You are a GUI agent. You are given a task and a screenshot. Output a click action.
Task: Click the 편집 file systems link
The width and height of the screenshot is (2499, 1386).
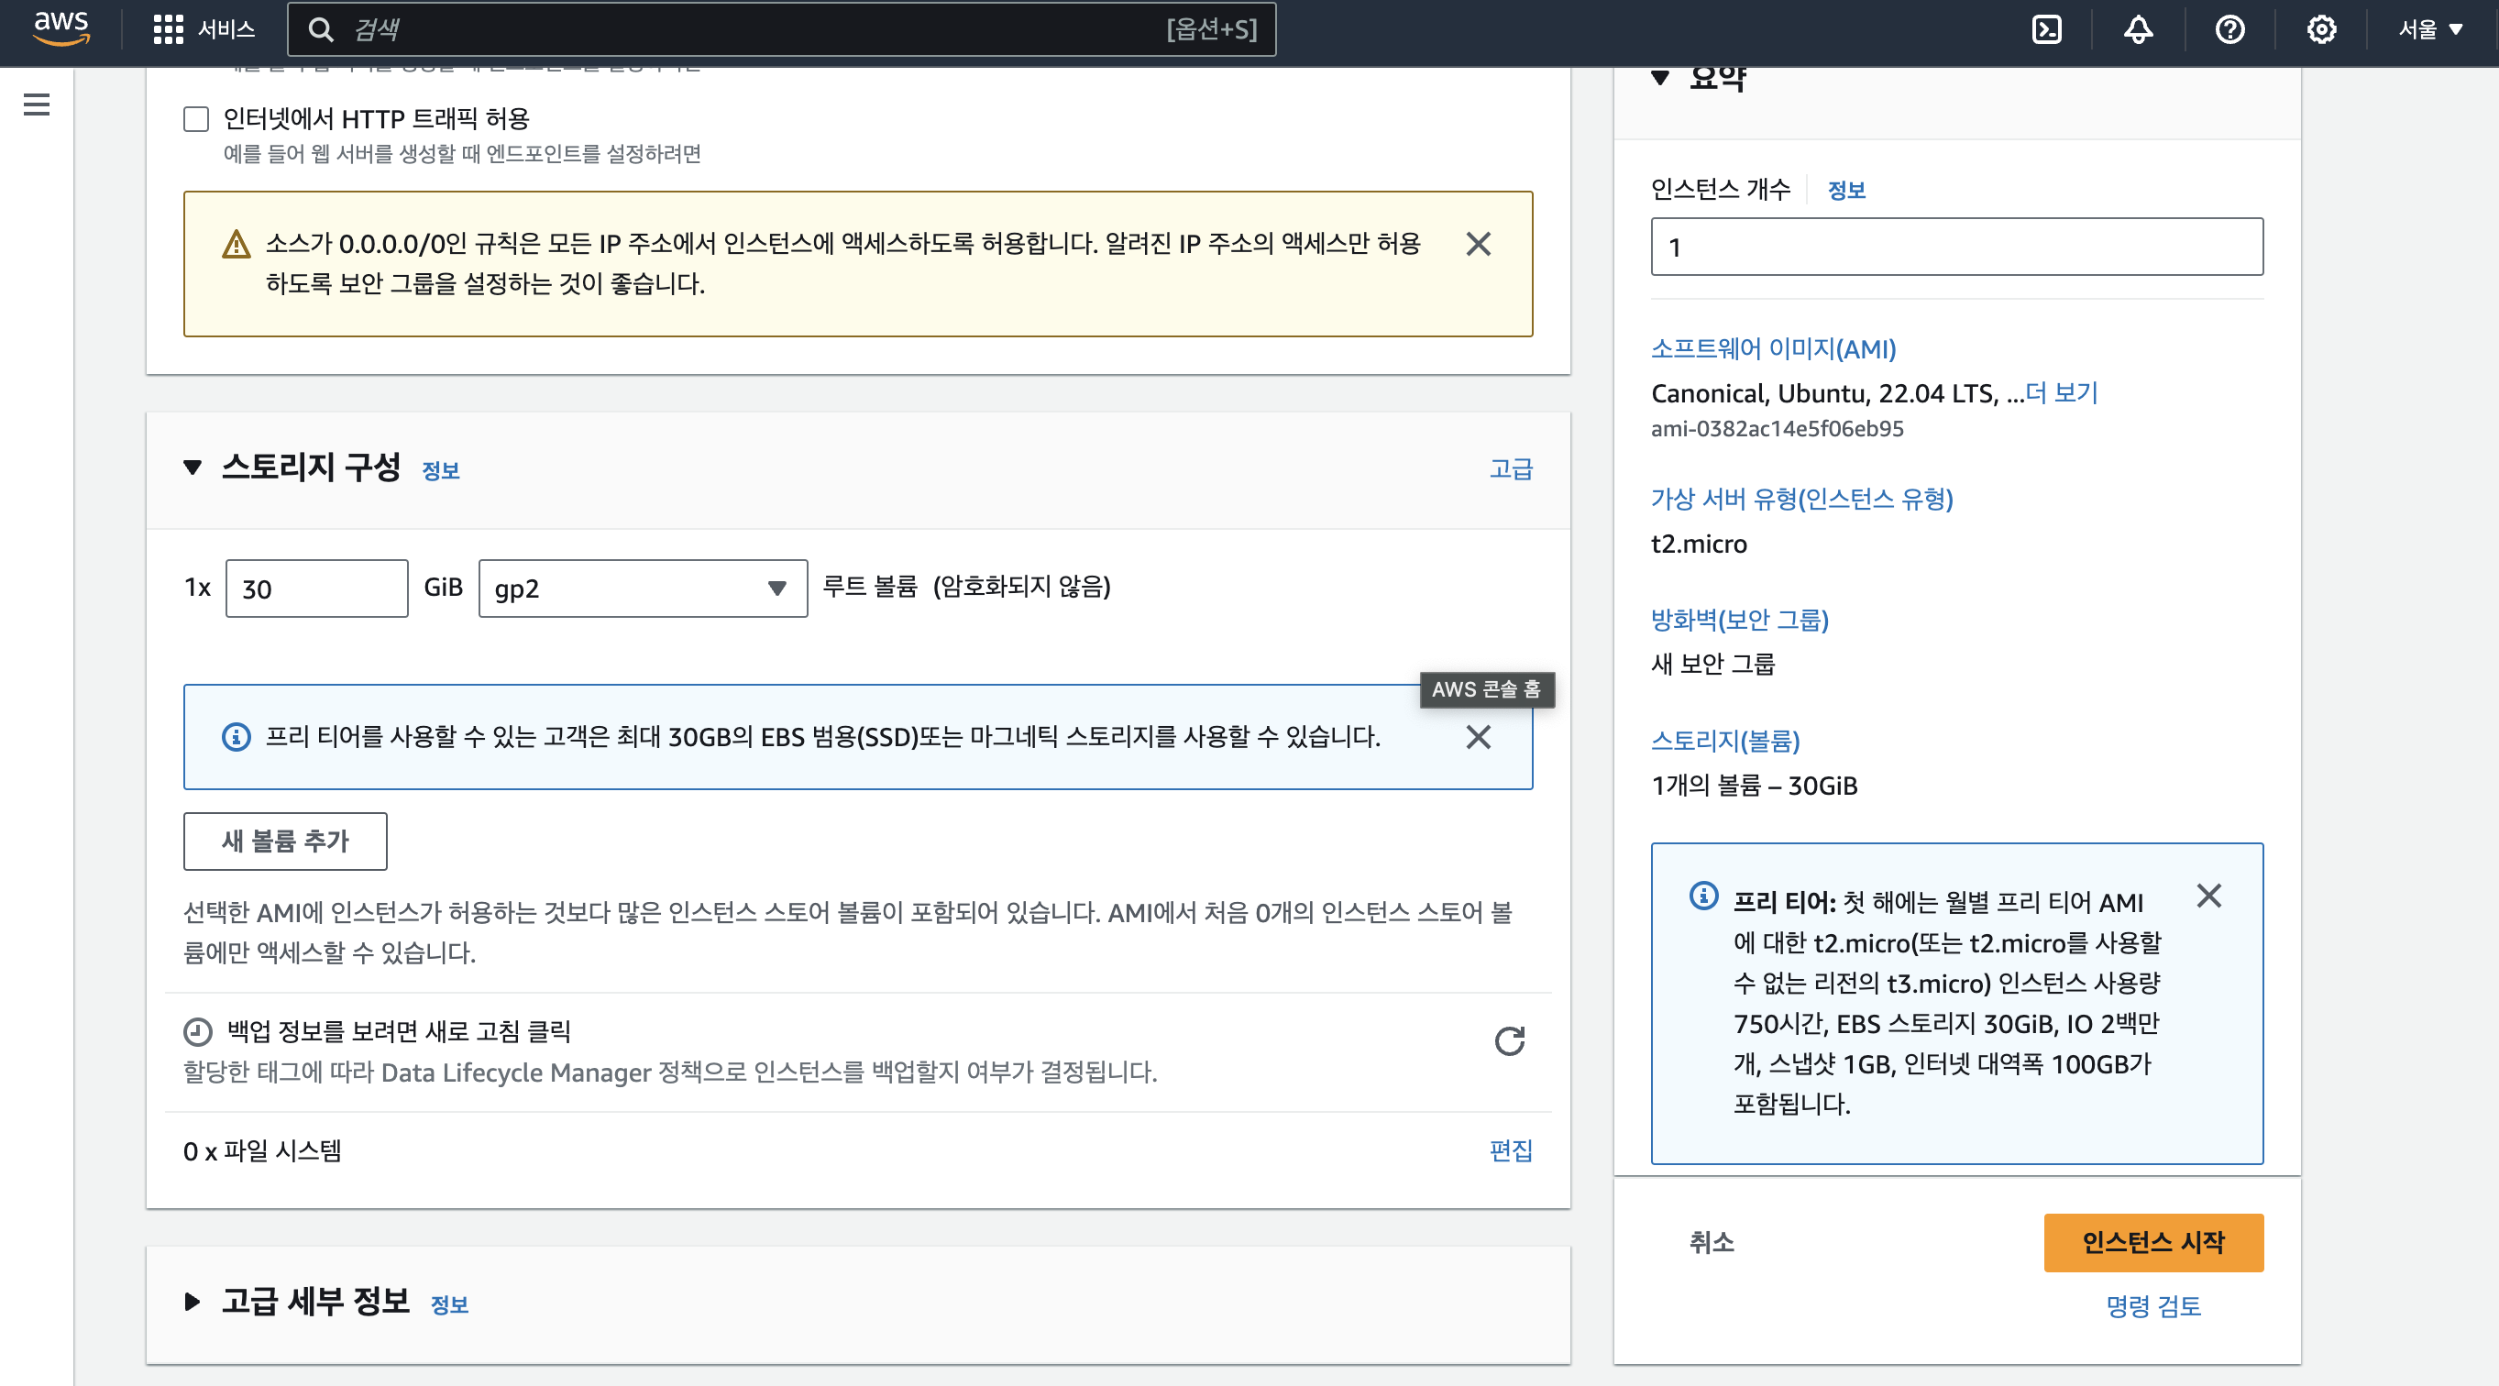(1511, 1150)
